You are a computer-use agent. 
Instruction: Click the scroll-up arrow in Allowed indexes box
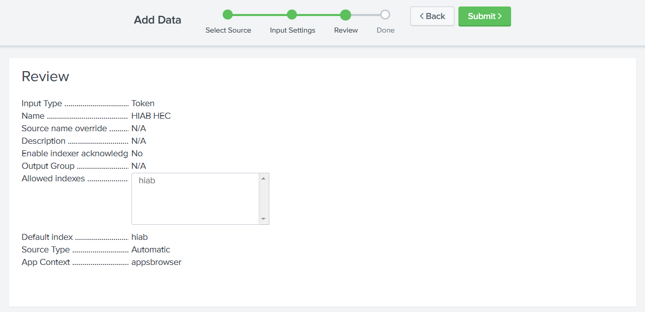[263, 177]
